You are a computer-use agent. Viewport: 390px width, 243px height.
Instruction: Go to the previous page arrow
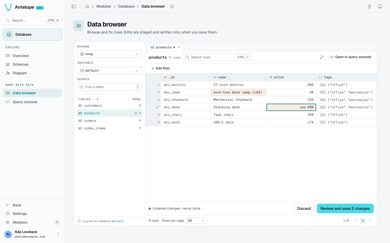355,221
